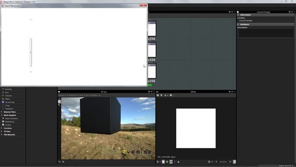Click the first icon in the Diffuse view toolbar
The image size is (296, 167).
tap(158, 95)
